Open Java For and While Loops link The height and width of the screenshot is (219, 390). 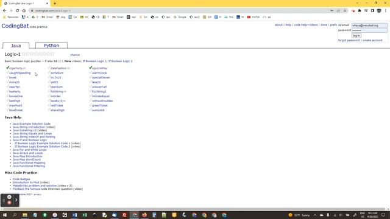pyautogui.click(x=29, y=150)
